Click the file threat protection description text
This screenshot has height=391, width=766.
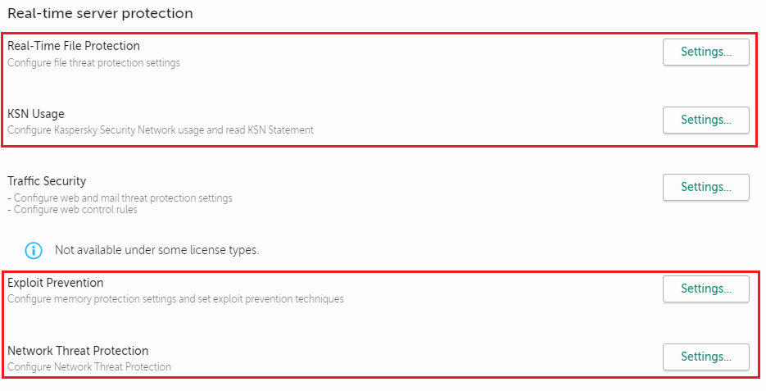(93, 62)
